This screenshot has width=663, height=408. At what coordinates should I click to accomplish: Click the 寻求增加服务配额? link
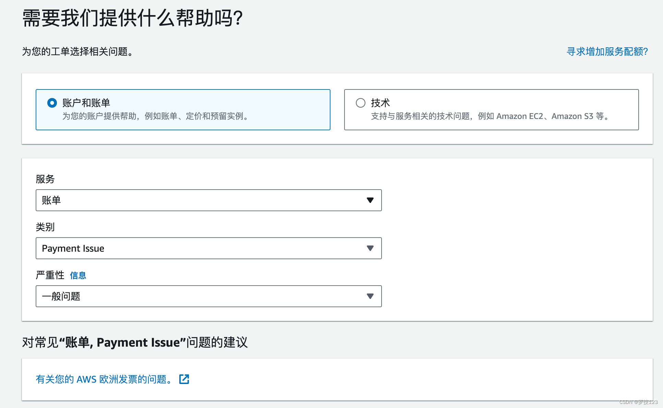tap(607, 51)
